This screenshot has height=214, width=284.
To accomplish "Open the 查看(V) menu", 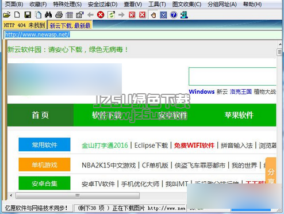I will coord(133,4).
